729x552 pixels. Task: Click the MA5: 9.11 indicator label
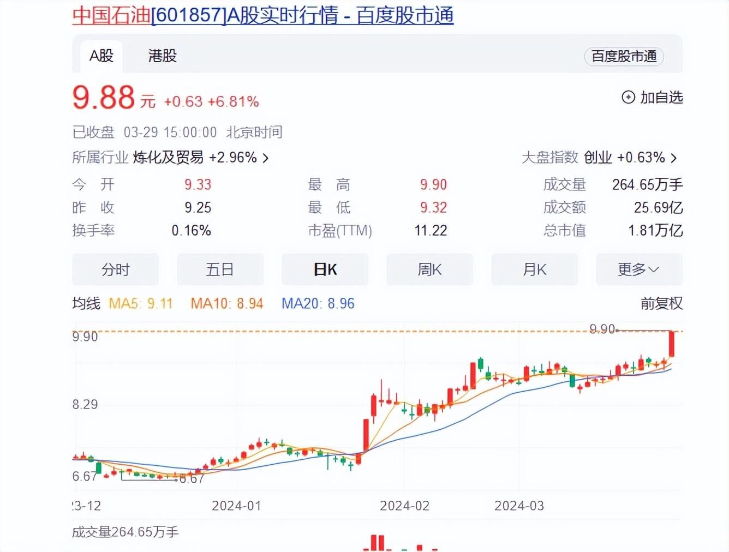tap(141, 303)
